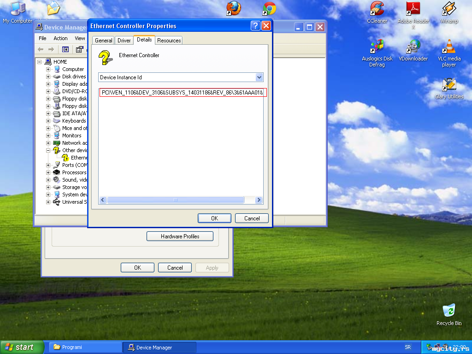Open the Action menu in Device Manager

[x=60, y=38]
